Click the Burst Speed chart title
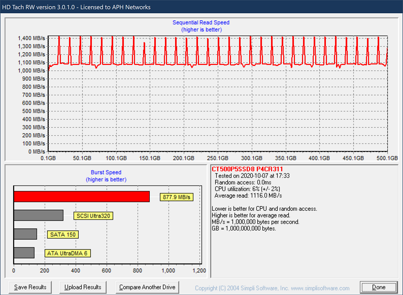The image size is (403, 295). [x=106, y=172]
